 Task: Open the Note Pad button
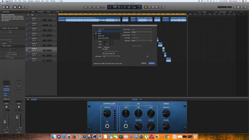(238, 7)
